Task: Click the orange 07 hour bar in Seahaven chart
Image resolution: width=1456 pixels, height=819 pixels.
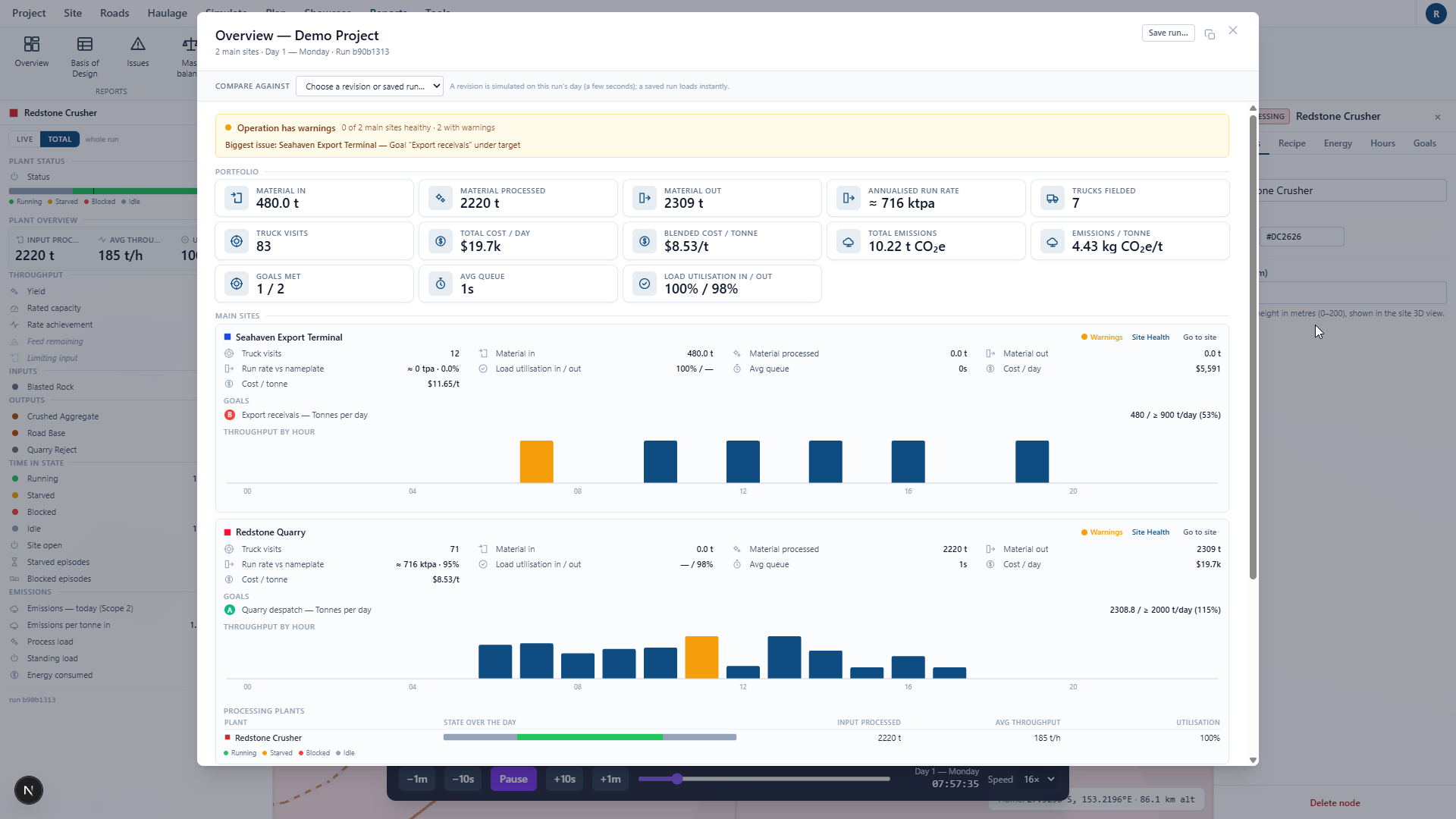Action: pyautogui.click(x=536, y=462)
